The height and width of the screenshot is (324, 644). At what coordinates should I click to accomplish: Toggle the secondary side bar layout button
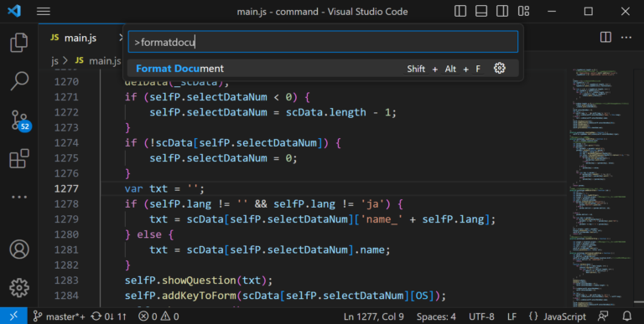[x=502, y=11]
